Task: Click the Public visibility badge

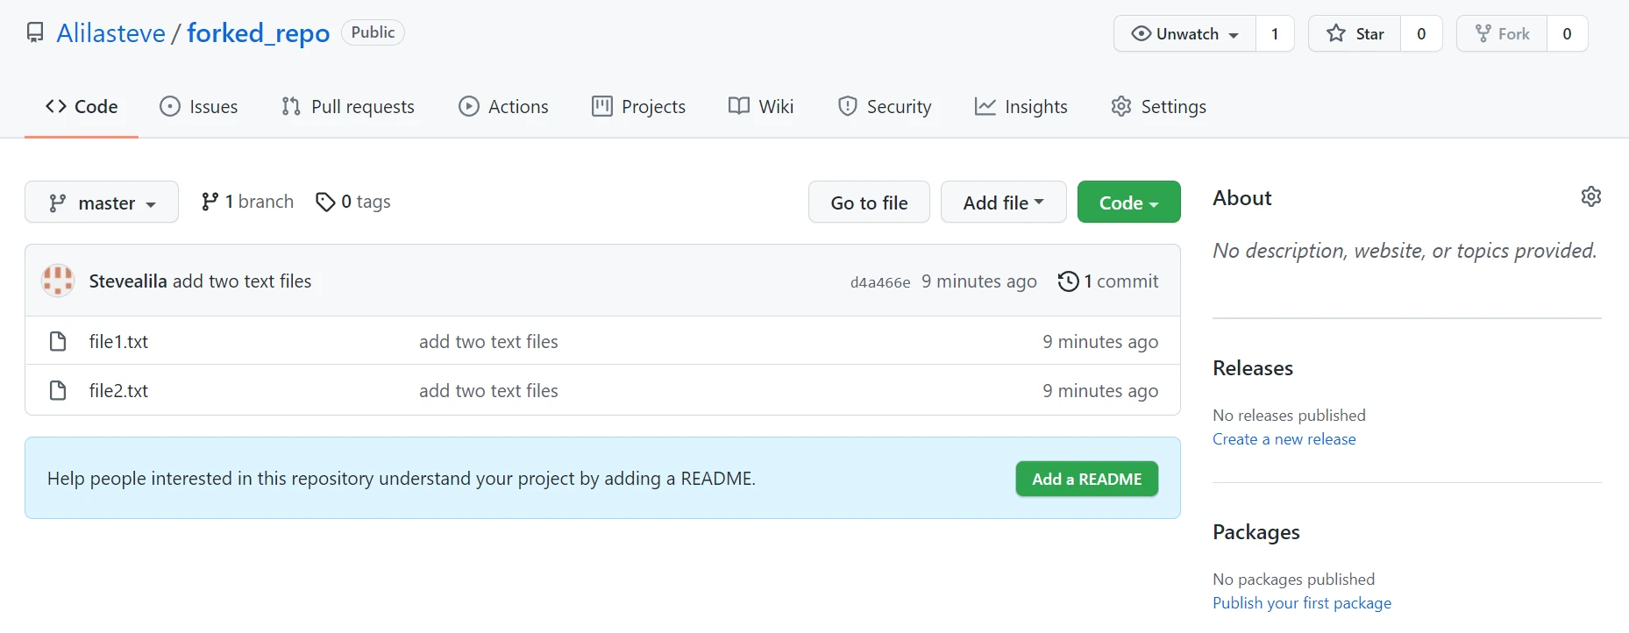Action: pyautogui.click(x=373, y=32)
